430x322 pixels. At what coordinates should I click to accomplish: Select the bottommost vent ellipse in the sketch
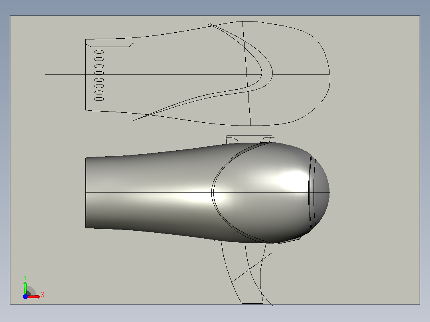pos(99,99)
